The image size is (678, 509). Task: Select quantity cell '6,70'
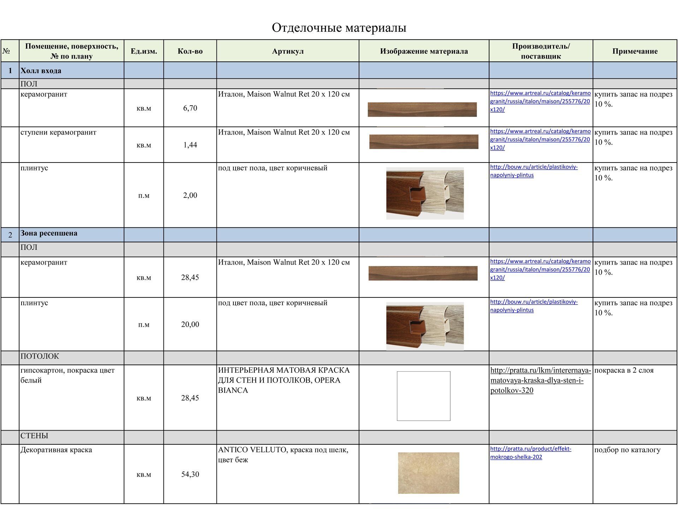click(x=190, y=108)
